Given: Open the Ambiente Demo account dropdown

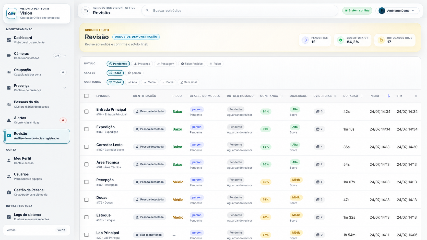Looking at the screenshot, I should 397,11.
